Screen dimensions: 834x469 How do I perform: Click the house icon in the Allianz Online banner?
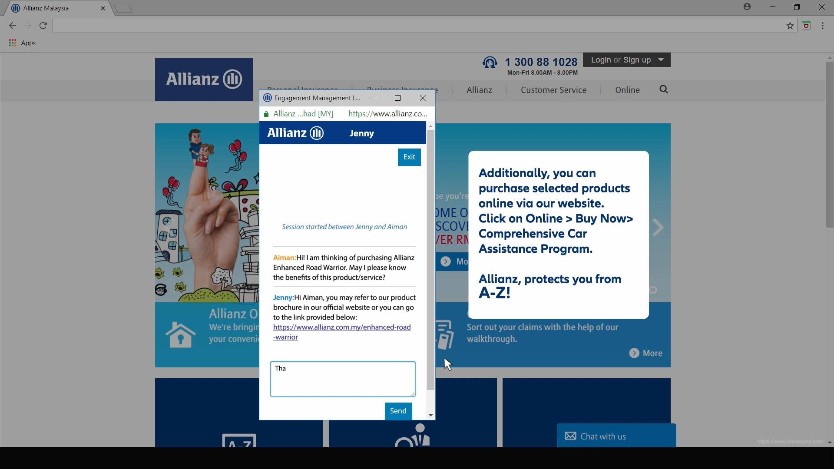point(180,335)
